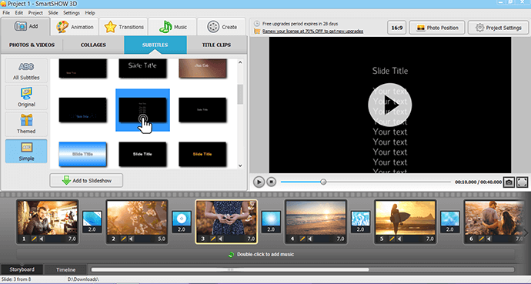Switch to the Transitions tab
This screenshot has height=284, width=531.
tap(124, 27)
